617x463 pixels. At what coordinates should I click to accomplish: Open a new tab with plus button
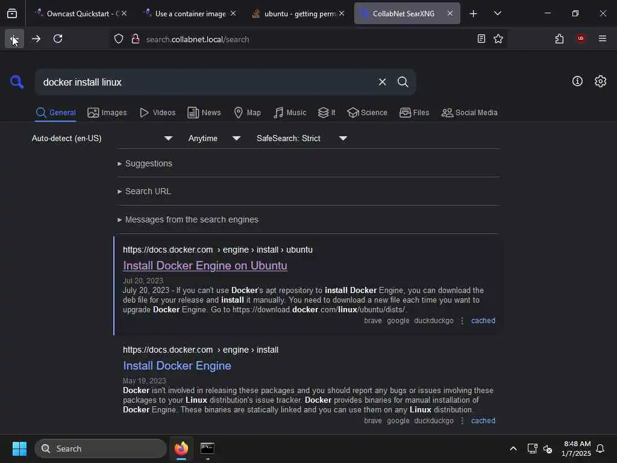point(473,14)
